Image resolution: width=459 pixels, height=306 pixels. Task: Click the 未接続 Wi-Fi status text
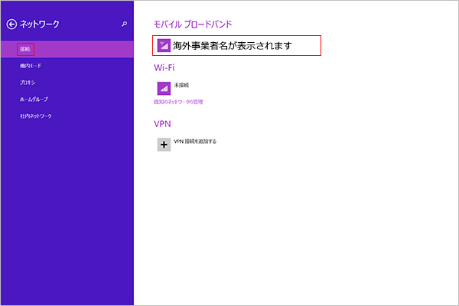click(181, 85)
